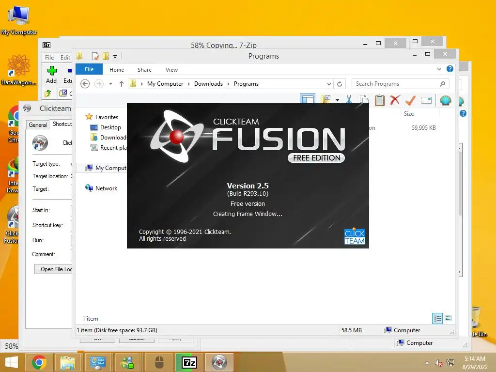This screenshot has width=496, height=372.
Task: Open the recent locations dropdown arrow
Action: coord(111,84)
